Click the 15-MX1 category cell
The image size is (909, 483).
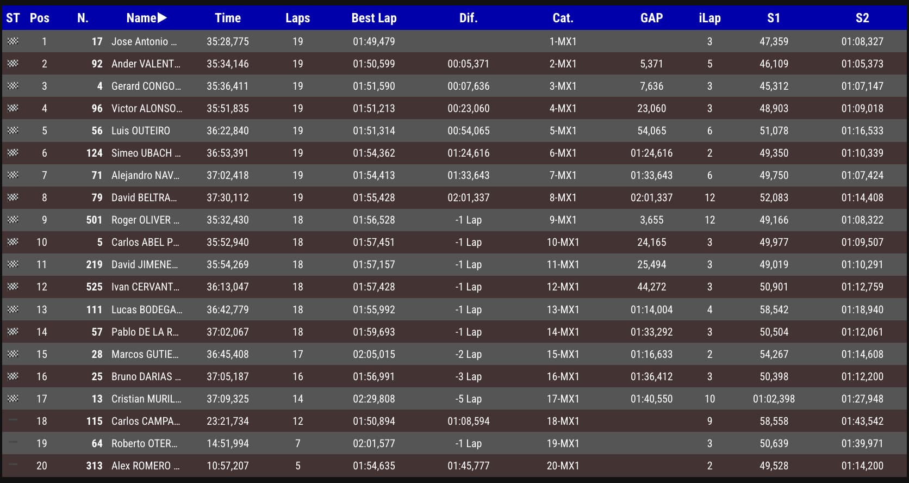563,354
